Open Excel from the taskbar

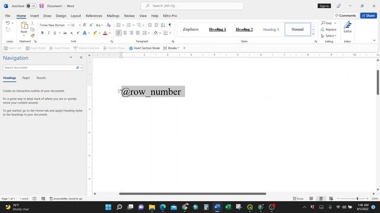(228, 207)
